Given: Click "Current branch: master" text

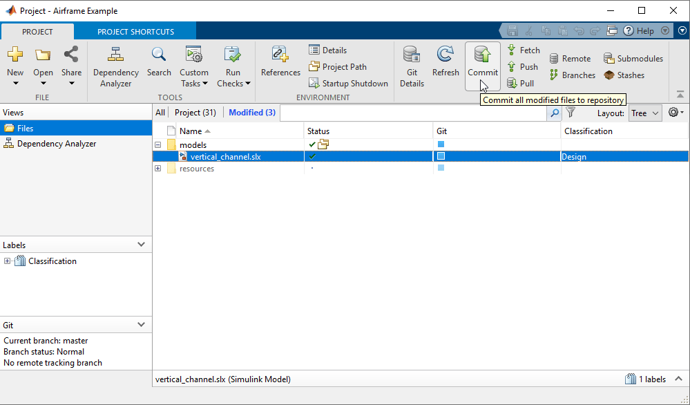Looking at the screenshot, I should tap(46, 341).
